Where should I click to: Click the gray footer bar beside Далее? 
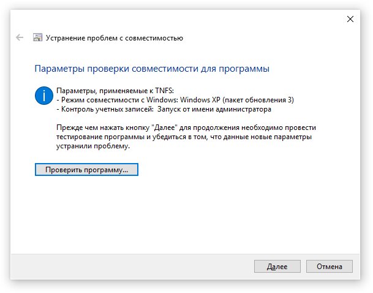click(x=131, y=267)
